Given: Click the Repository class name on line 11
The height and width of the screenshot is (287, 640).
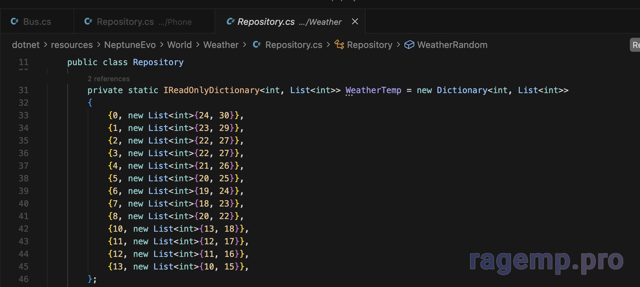Looking at the screenshot, I should 158,62.
